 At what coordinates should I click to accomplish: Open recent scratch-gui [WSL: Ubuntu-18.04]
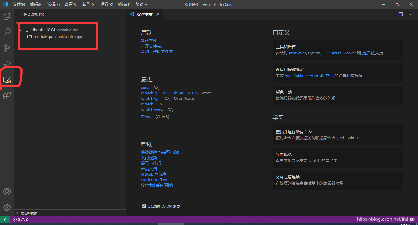pyautogui.click(x=169, y=93)
